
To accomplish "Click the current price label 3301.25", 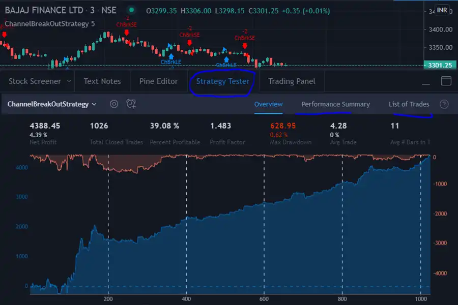I will tap(440, 65).
